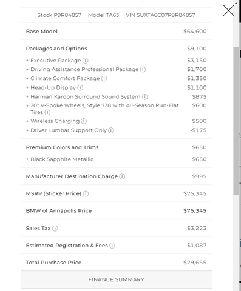View Head-Up Display info tooltip icon
The width and height of the screenshot is (241, 291).
pos(80,87)
